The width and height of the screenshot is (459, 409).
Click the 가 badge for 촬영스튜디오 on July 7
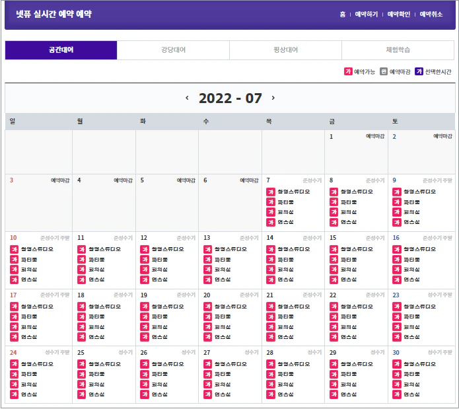271,192
